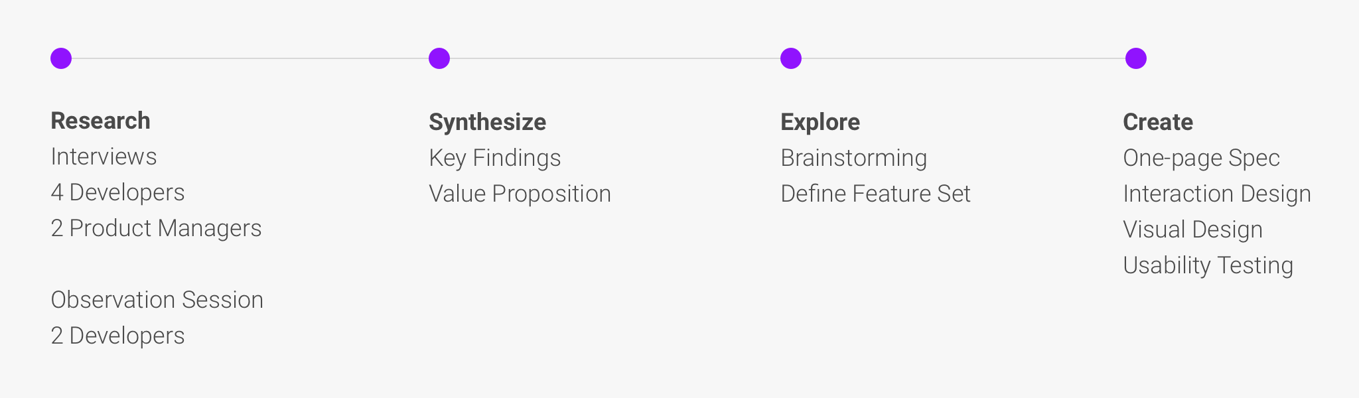This screenshot has width=1359, height=398.
Task: Select the Create heading
Action: click(1158, 122)
